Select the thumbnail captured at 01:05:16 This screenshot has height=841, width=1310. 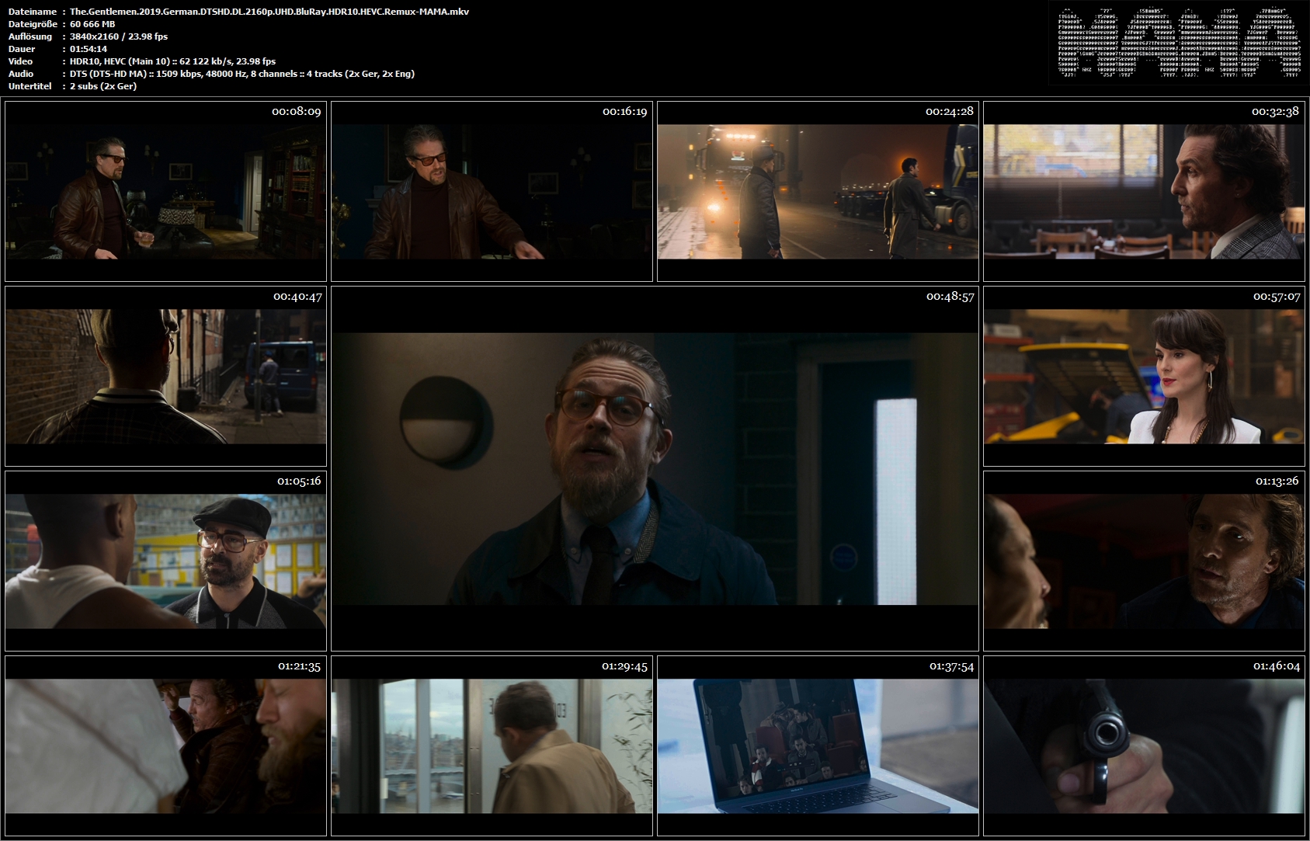[165, 561]
